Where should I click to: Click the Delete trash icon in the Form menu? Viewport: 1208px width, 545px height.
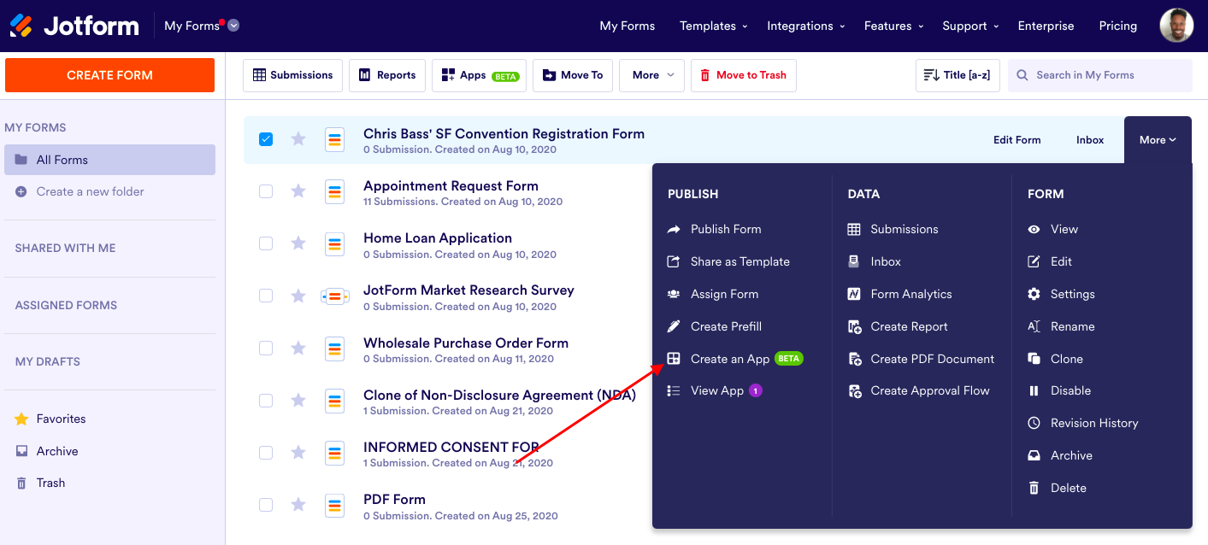pos(1034,488)
